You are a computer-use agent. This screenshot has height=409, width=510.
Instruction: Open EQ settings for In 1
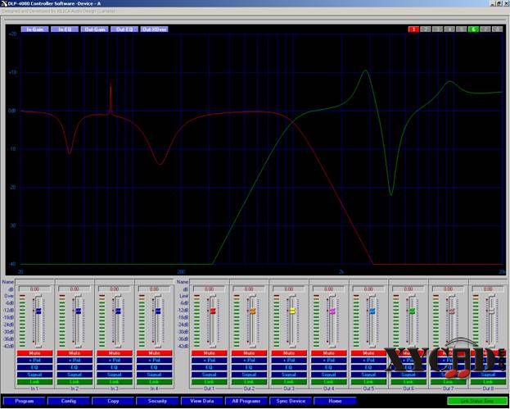(x=35, y=367)
